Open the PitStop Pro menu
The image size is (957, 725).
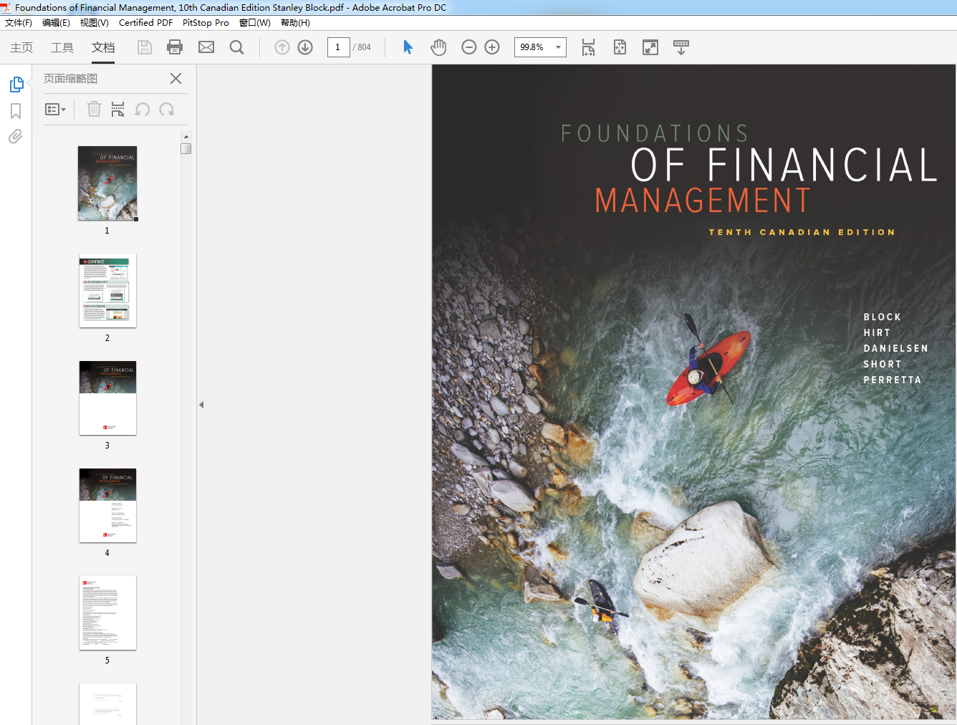(206, 23)
